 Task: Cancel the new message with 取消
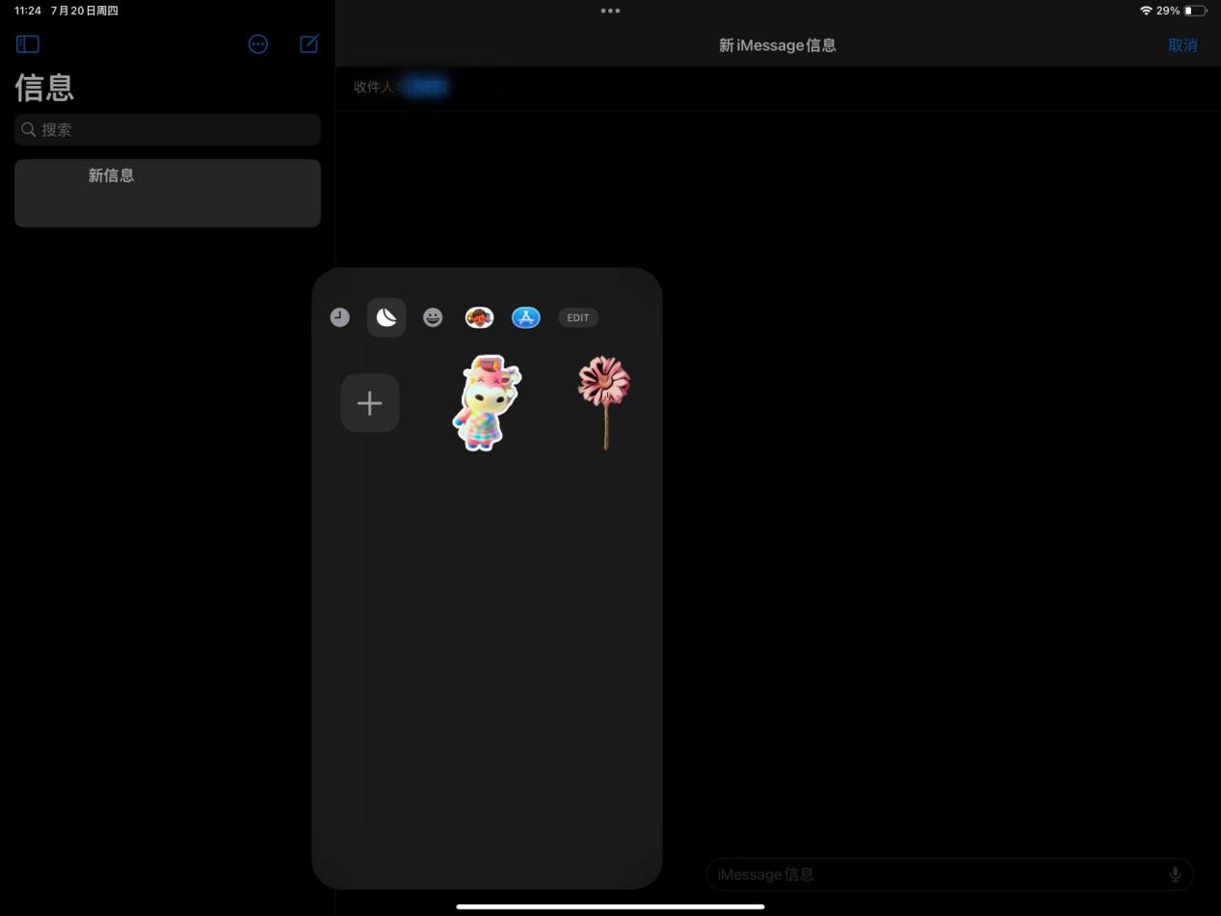(1183, 44)
